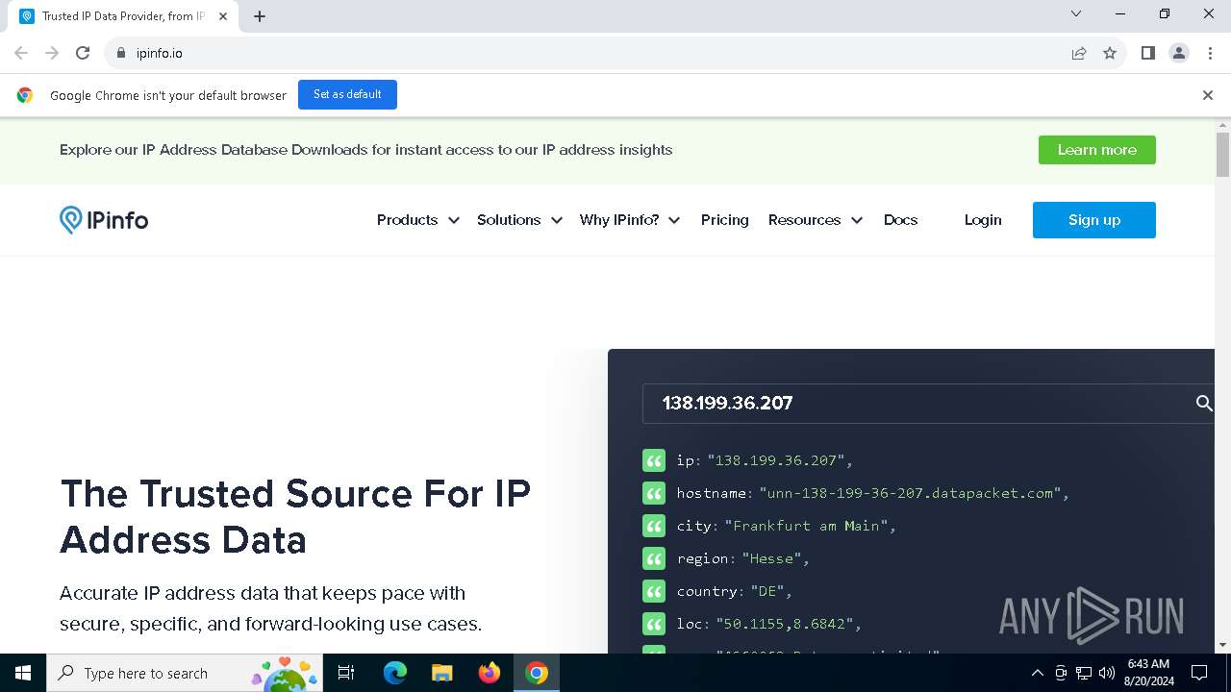Dismiss the default browser notification bar

[1208, 95]
